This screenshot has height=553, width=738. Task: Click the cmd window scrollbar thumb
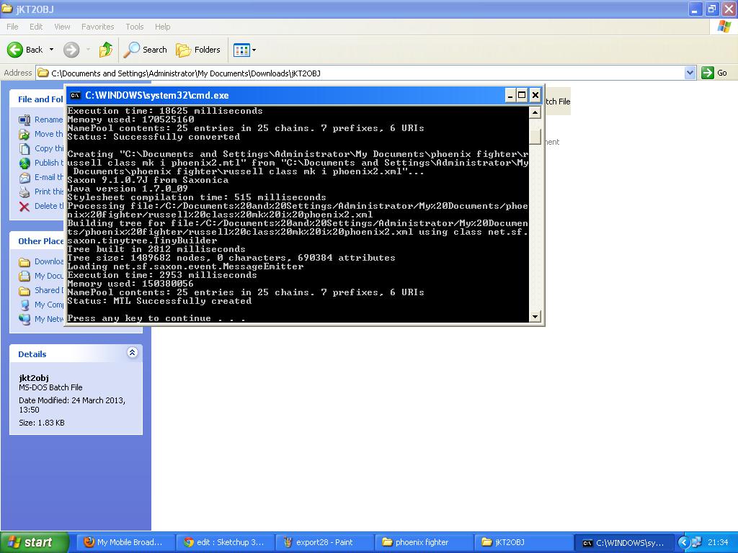click(535, 137)
